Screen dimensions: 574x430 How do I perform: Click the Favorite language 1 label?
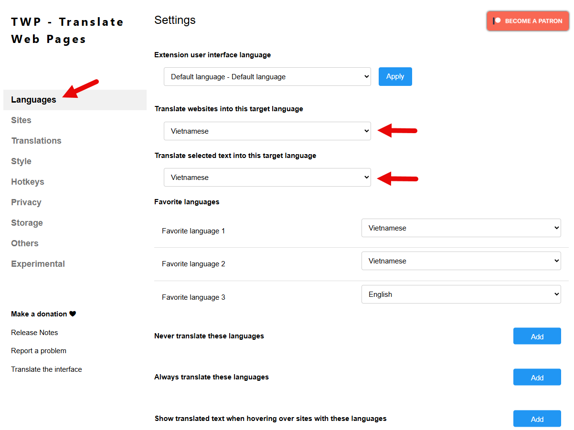pos(193,231)
